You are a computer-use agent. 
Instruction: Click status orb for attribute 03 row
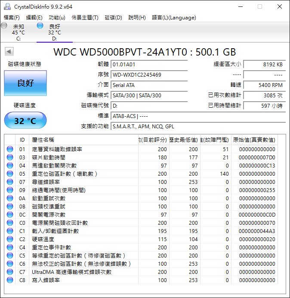tap(10, 157)
